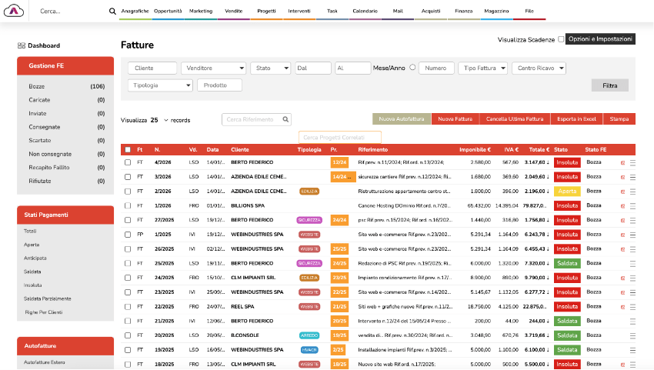
Task: Click the magnifier icon in top search
Action: click(x=112, y=12)
